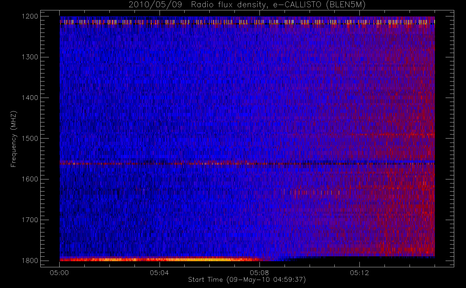Image resolution: width=466 pixels, height=288 pixels.
Task: Click the 05:04 time tick label
Action: [x=159, y=273]
